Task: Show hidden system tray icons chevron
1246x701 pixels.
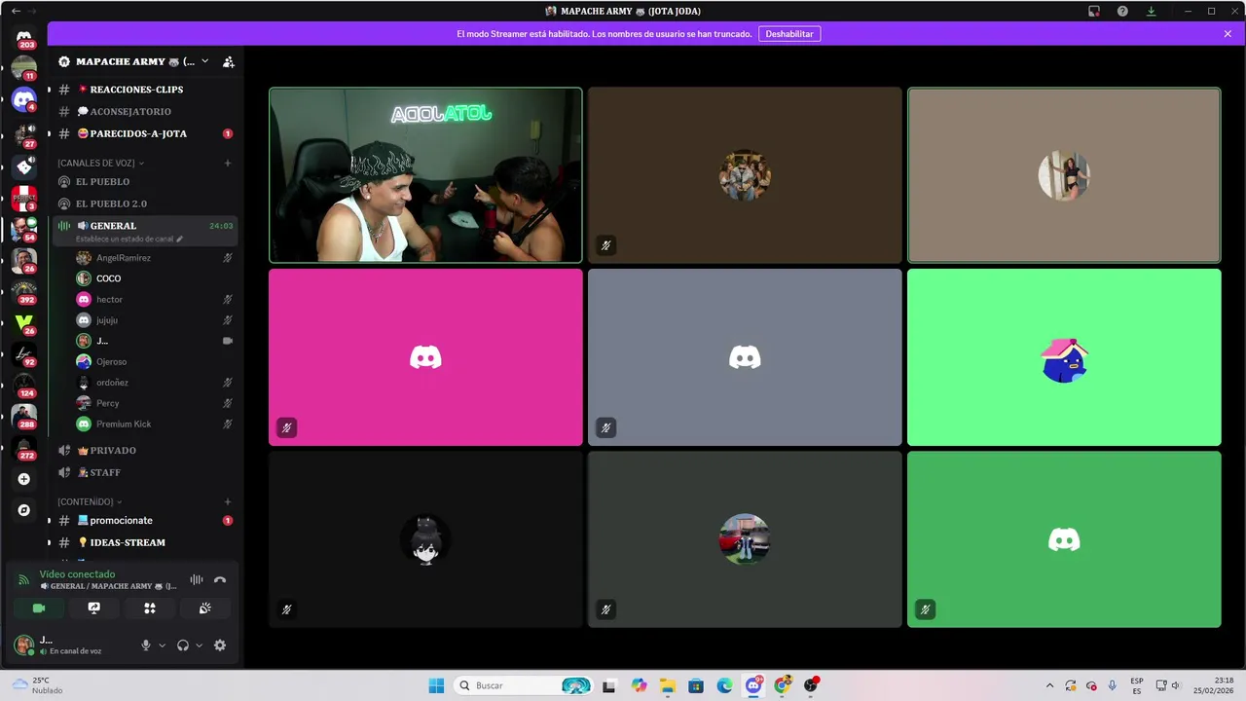Action: pos(1049,685)
